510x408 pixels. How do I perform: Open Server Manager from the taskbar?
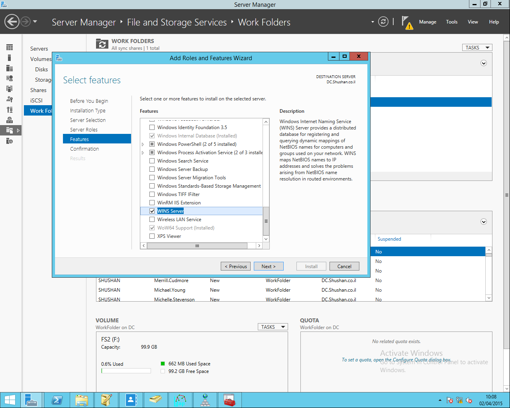click(x=31, y=400)
